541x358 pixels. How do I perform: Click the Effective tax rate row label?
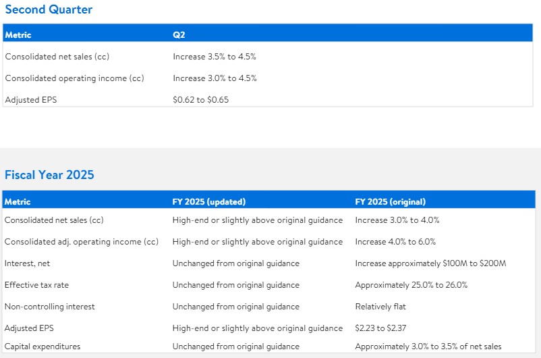click(x=36, y=285)
